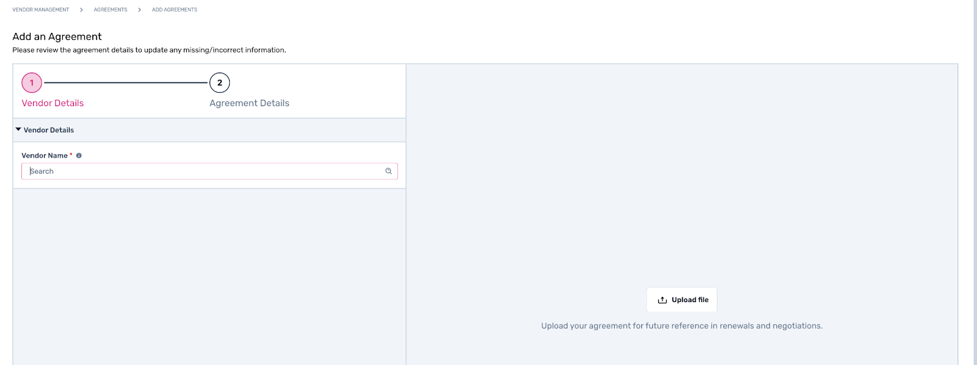Image resolution: width=977 pixels, height=365 pixels.
Task: Collapse the Vendor Details section triangle
Action: [18, 129]
